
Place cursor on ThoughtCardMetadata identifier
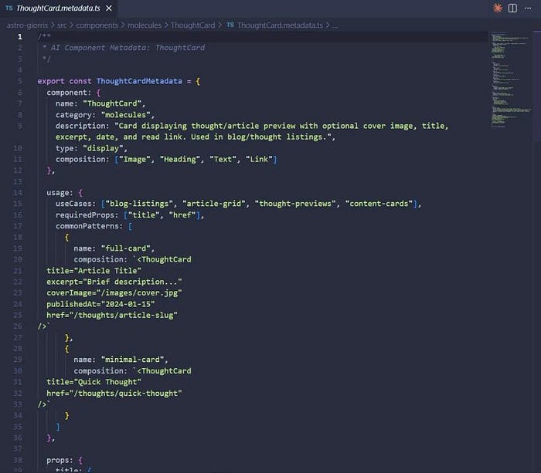click(139, 81)
